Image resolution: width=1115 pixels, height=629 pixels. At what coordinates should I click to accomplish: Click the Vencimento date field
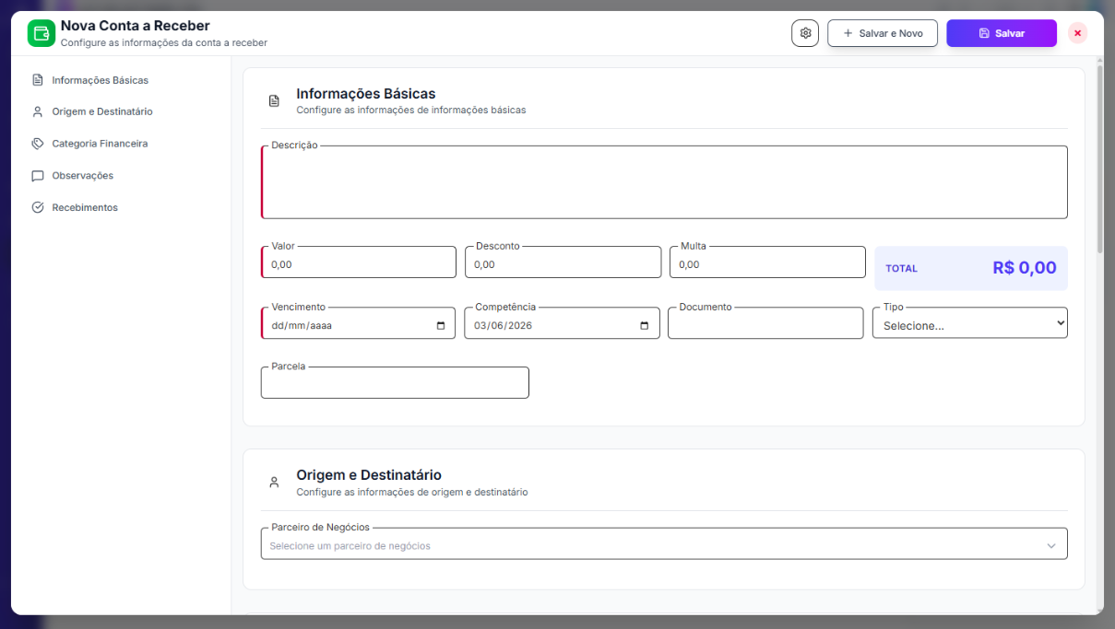coord(359,323)
